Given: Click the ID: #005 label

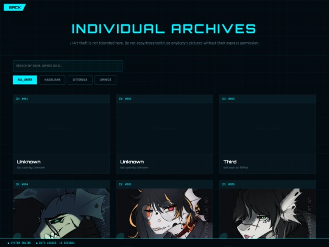Looking at the screenshot, I should point(125,184).
